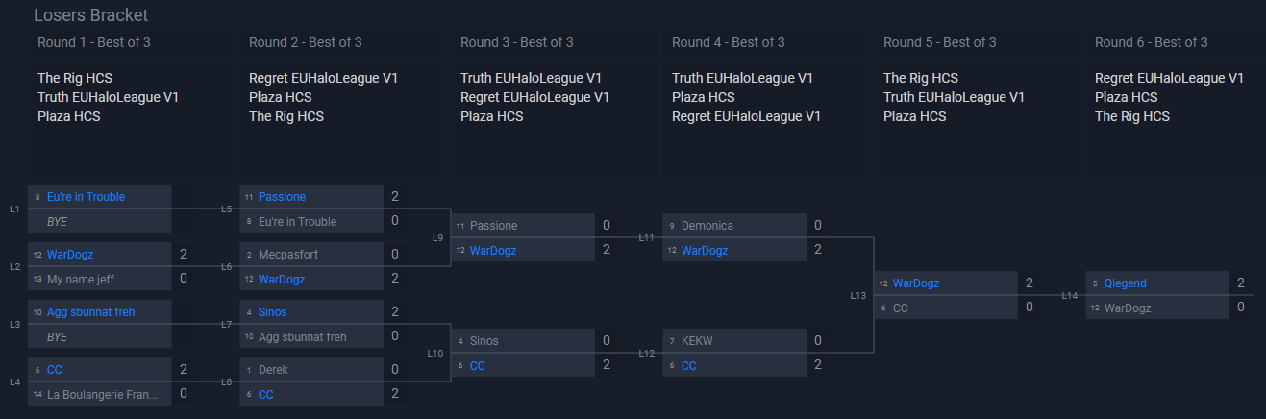Open the Qlegend team in Round 6

1125,283
